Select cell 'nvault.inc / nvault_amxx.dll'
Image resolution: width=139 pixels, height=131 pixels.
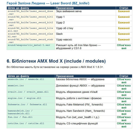click(x=31, y=94)
